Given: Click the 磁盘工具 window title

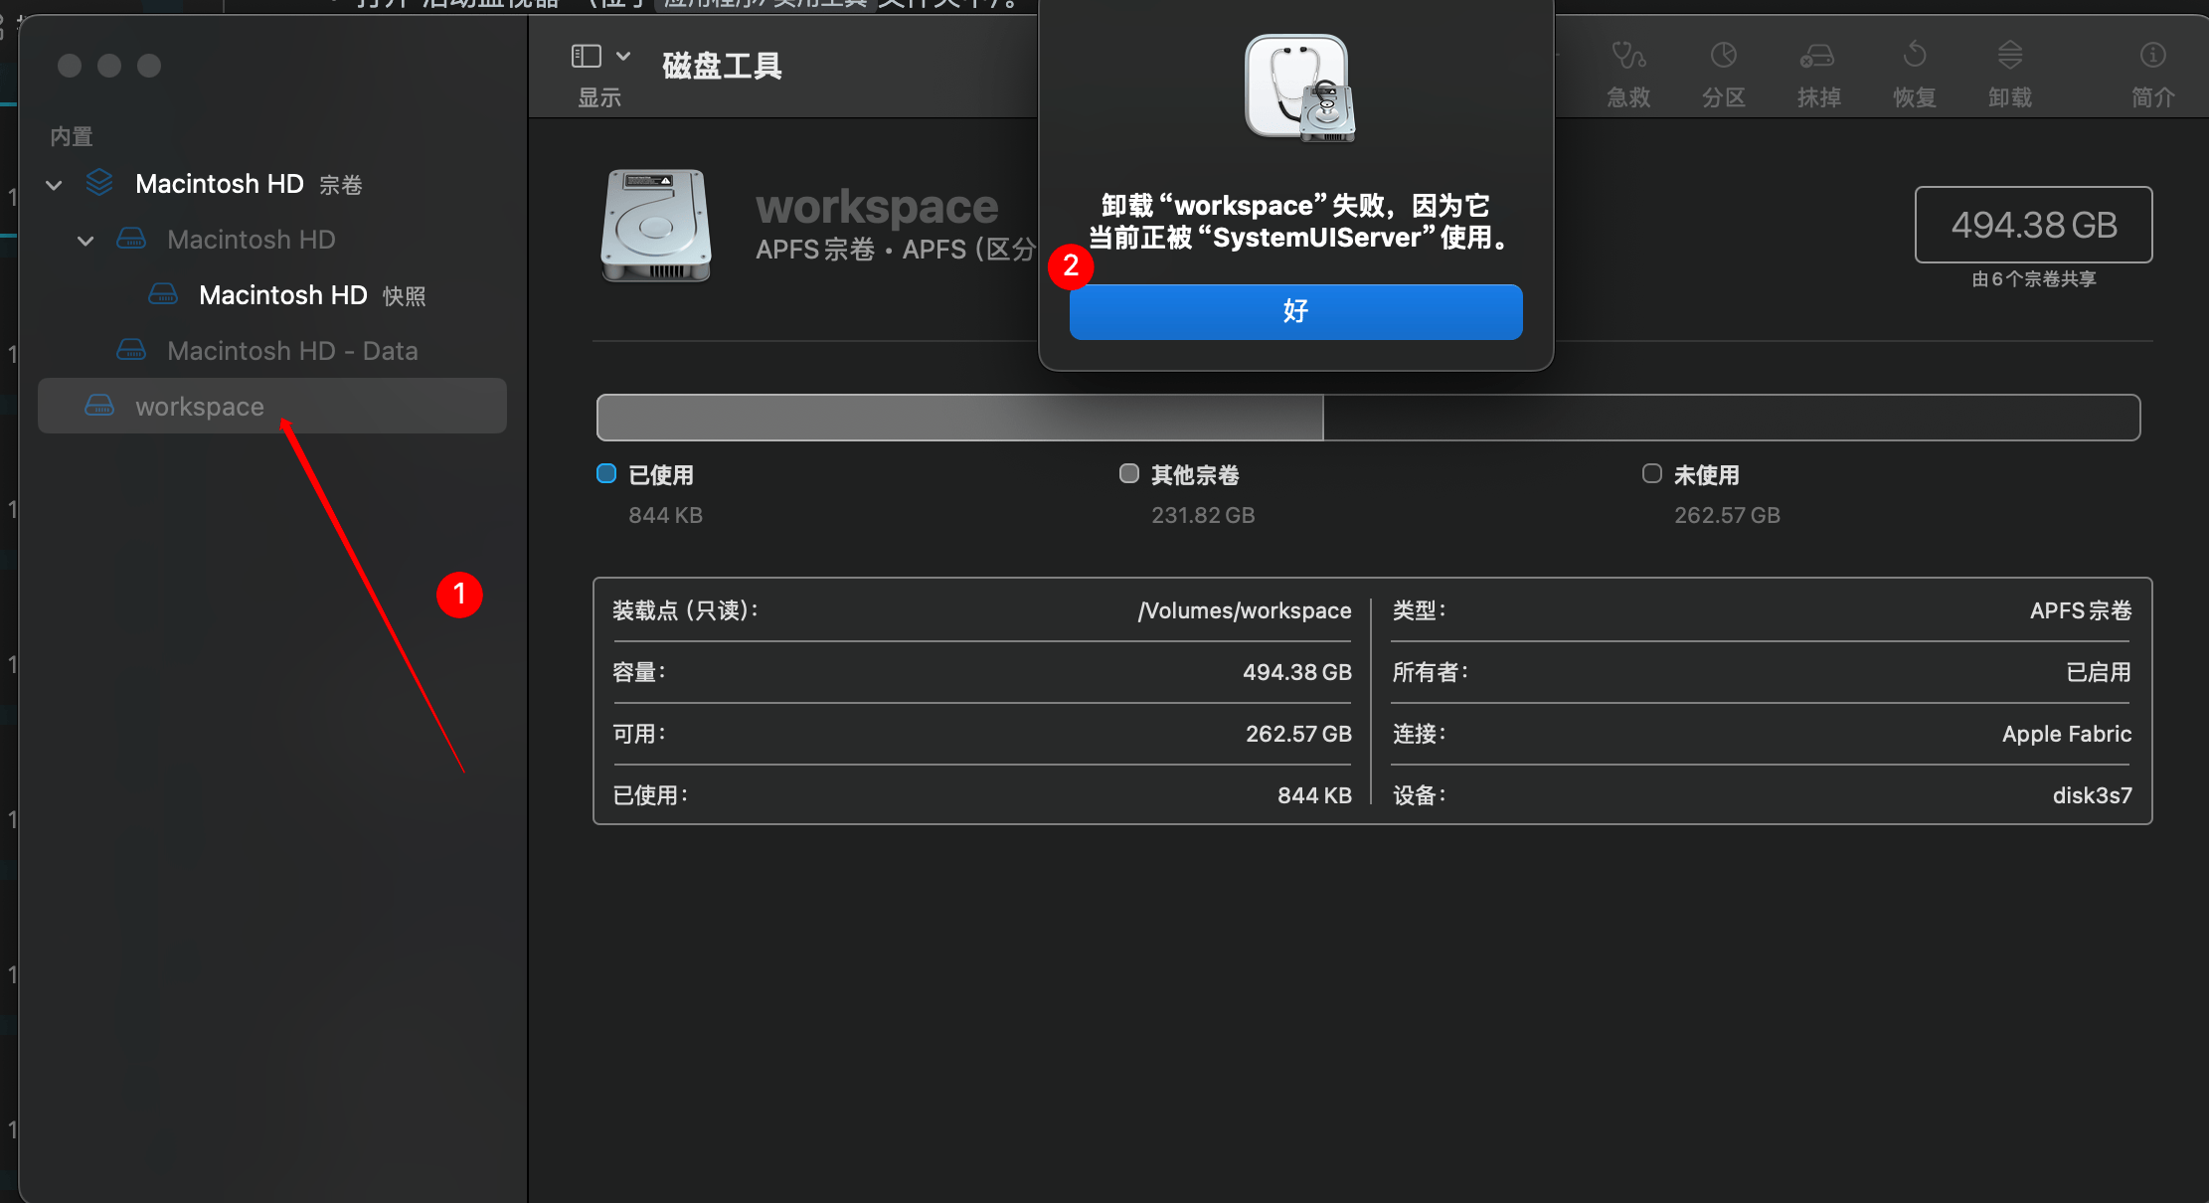Looking at the screenshot, I should coord(722,66).
